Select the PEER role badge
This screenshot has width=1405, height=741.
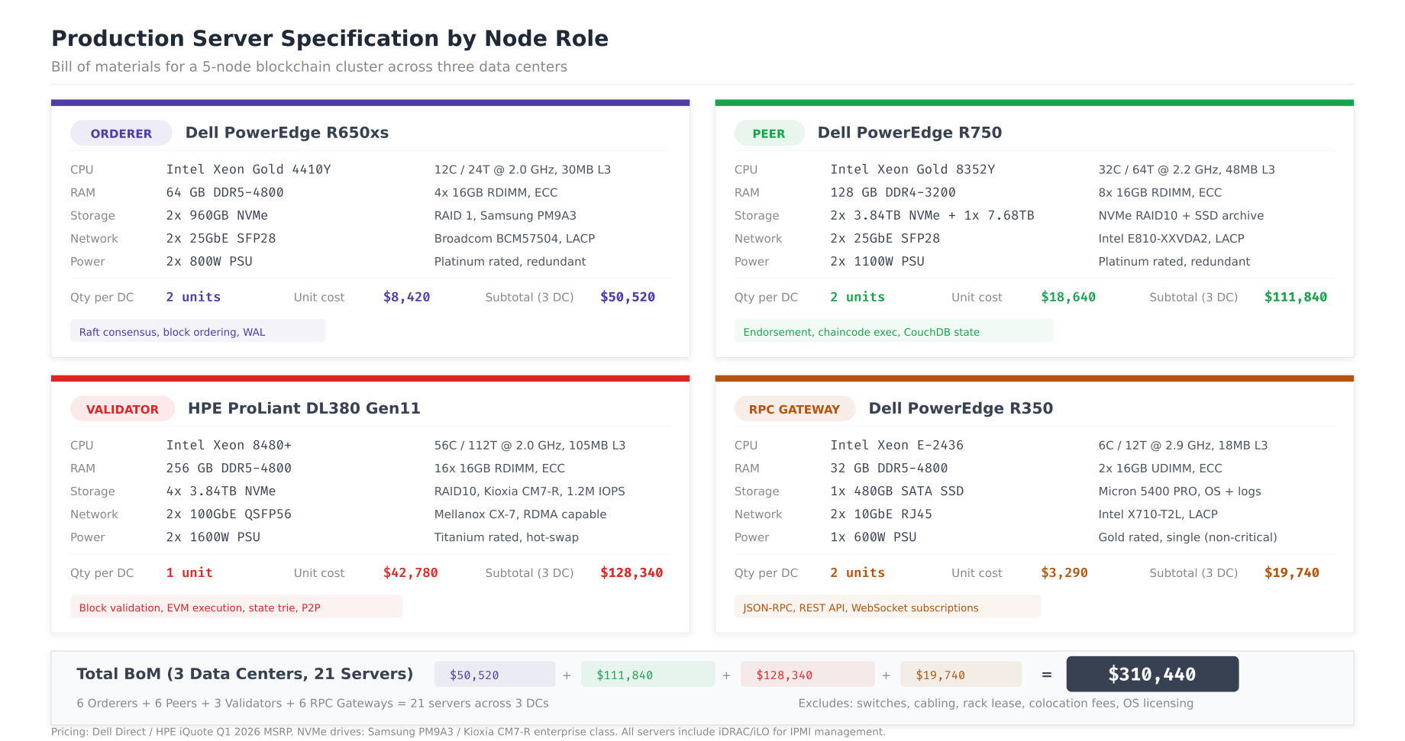pos(769,133)
